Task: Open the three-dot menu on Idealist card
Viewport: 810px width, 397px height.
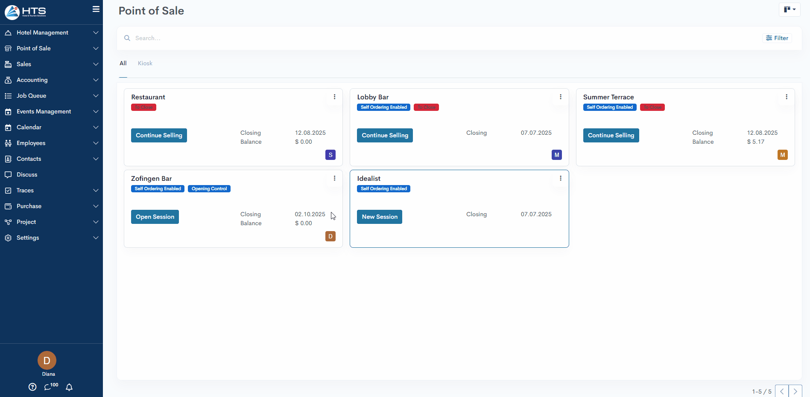Action: [x=560, y=178]
